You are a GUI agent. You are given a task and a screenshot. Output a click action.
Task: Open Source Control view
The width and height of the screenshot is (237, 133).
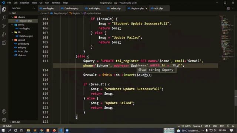pyautogui.click(x=4, y=26)
